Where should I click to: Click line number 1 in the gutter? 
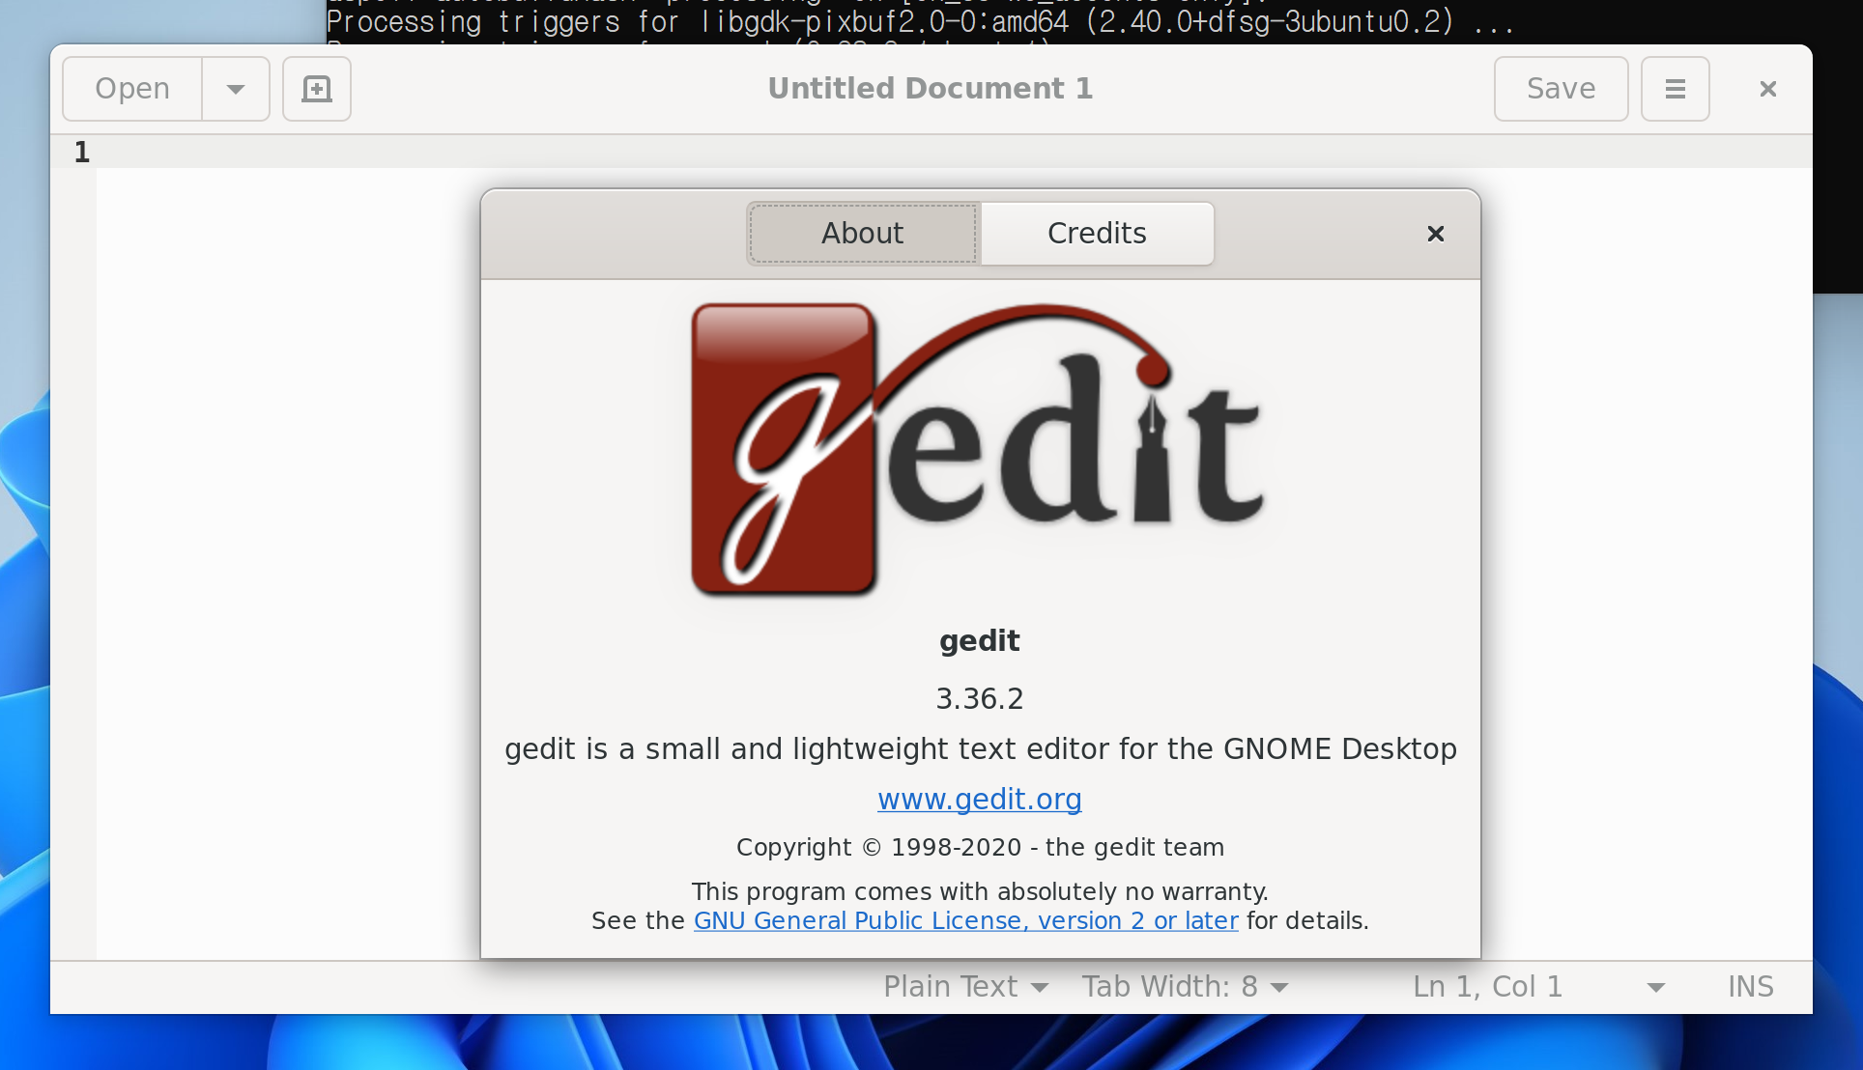click(82, 153)
